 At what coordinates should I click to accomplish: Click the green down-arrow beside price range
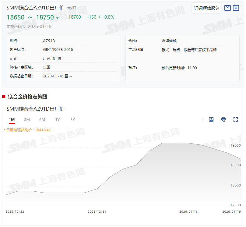pyautogui.click(x=58, y=18)
